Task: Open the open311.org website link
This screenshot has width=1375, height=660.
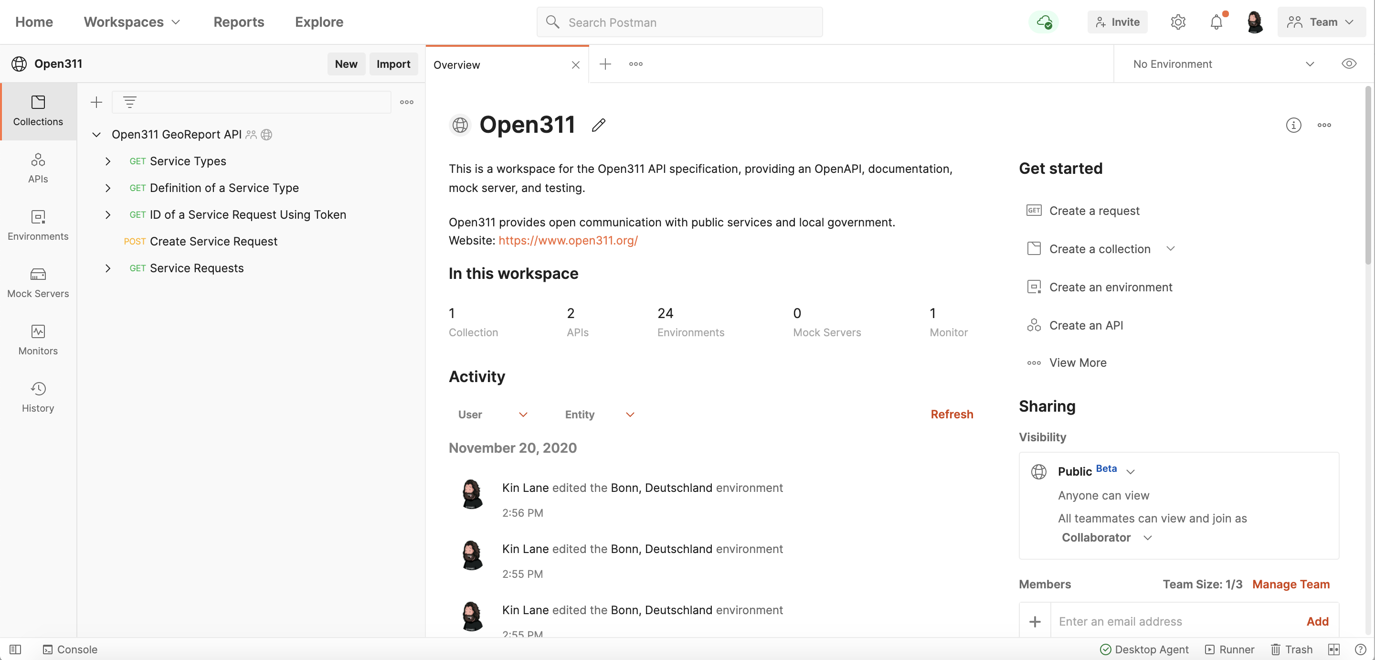Action: point(568,240)
